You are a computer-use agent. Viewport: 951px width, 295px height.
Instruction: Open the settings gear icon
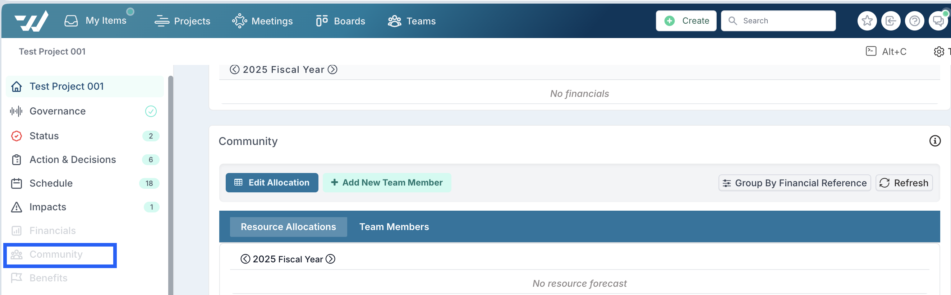(939, 52)
